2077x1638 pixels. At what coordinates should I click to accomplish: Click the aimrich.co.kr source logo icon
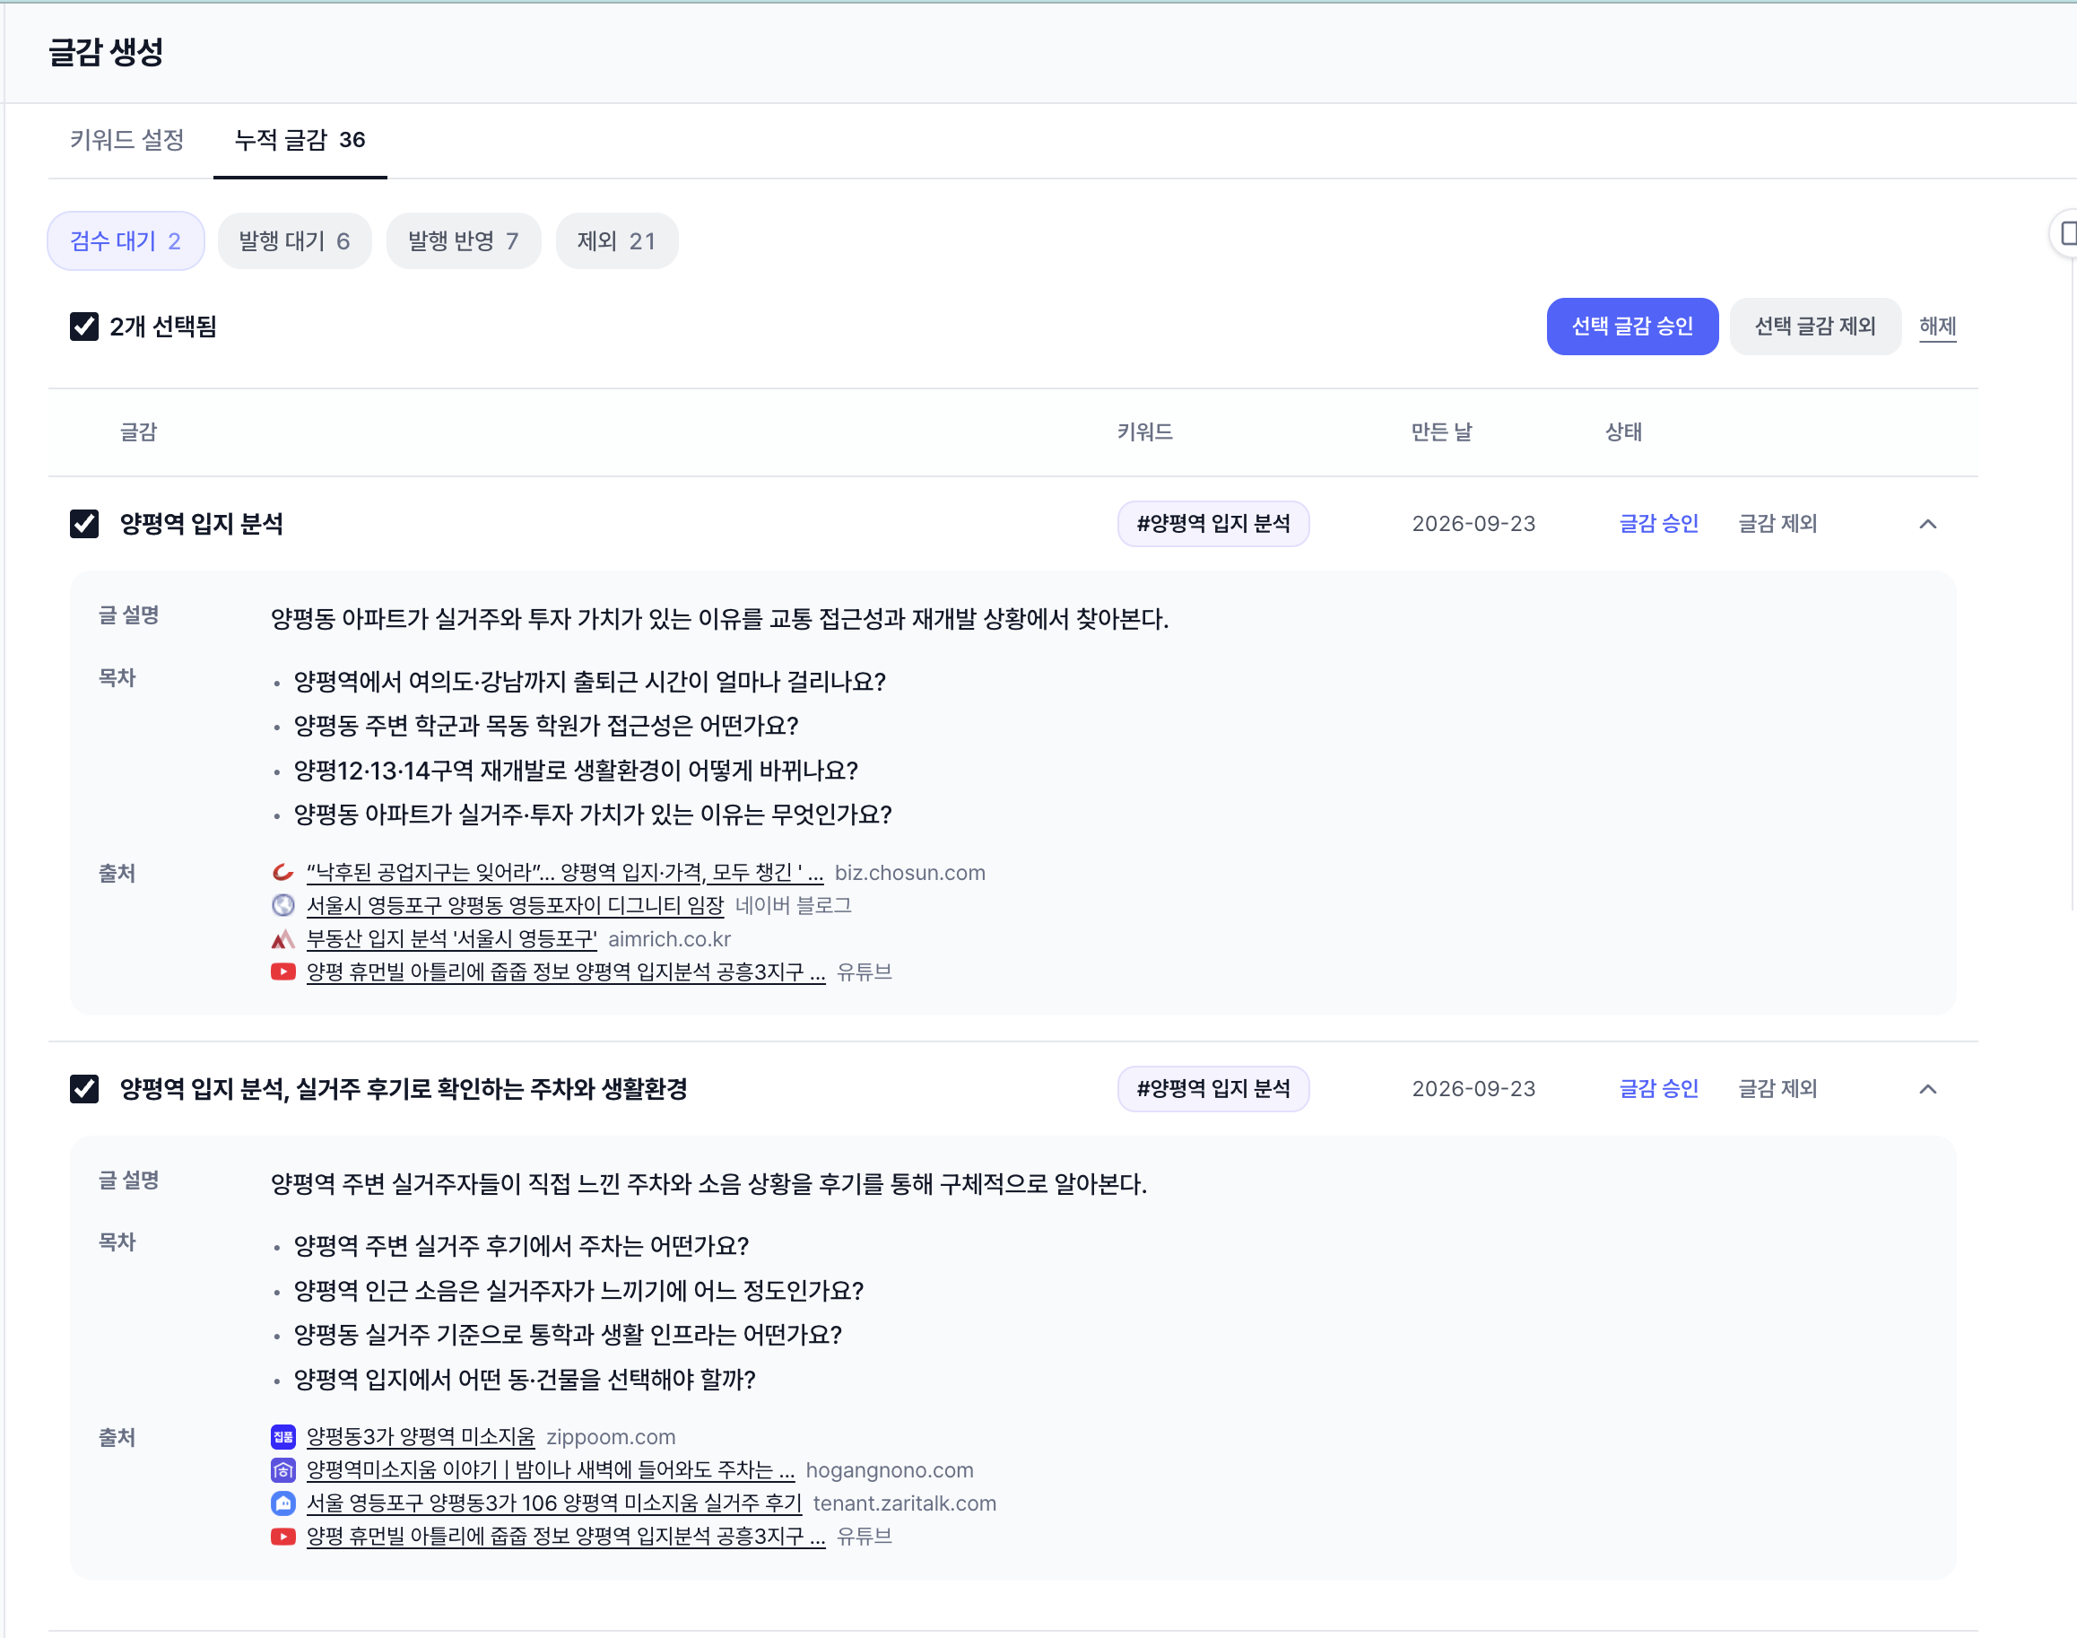click(x=282, y=939)
